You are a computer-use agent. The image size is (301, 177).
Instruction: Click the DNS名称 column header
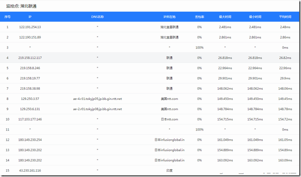point(97,17)
